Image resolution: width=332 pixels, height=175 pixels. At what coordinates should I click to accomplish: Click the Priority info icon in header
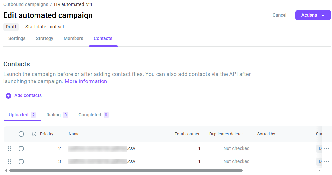pyautogui.click(x=34, y=134)
